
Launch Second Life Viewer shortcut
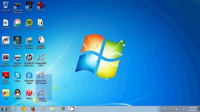[17, 43]
